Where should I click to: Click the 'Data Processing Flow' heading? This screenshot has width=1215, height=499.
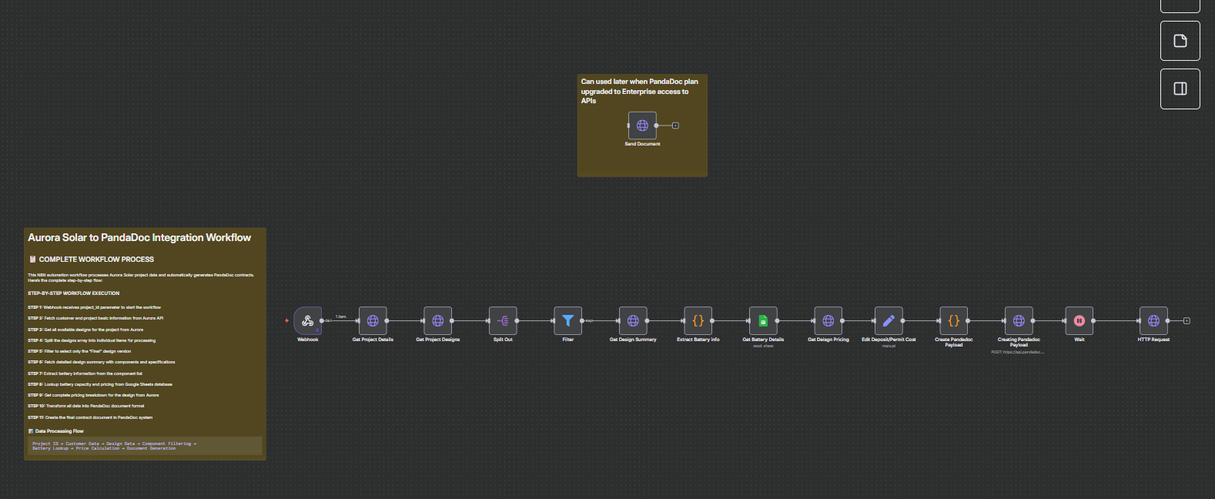[59, 431]
